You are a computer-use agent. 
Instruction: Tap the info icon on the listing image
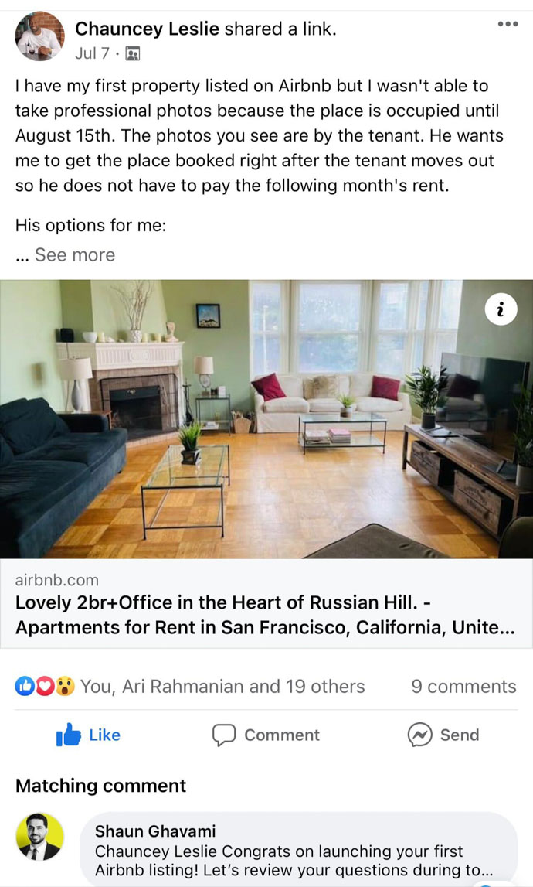point(501,309)
